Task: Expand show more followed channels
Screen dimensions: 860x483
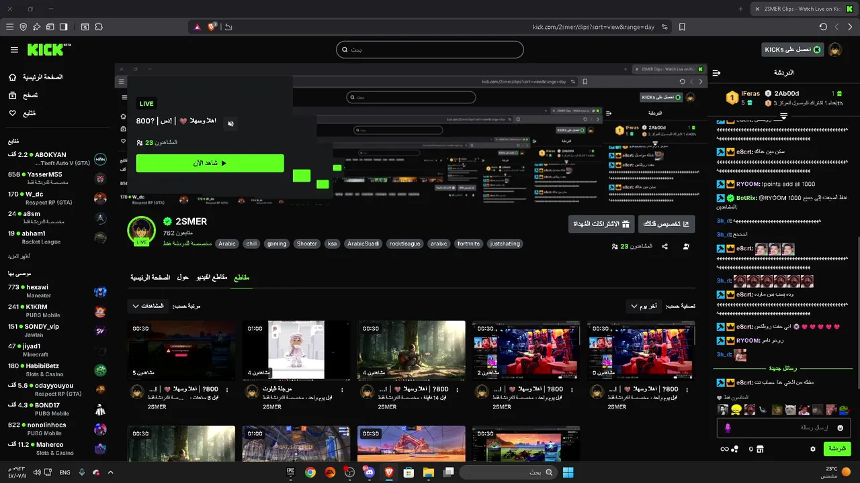Action: tap(19, 256)
